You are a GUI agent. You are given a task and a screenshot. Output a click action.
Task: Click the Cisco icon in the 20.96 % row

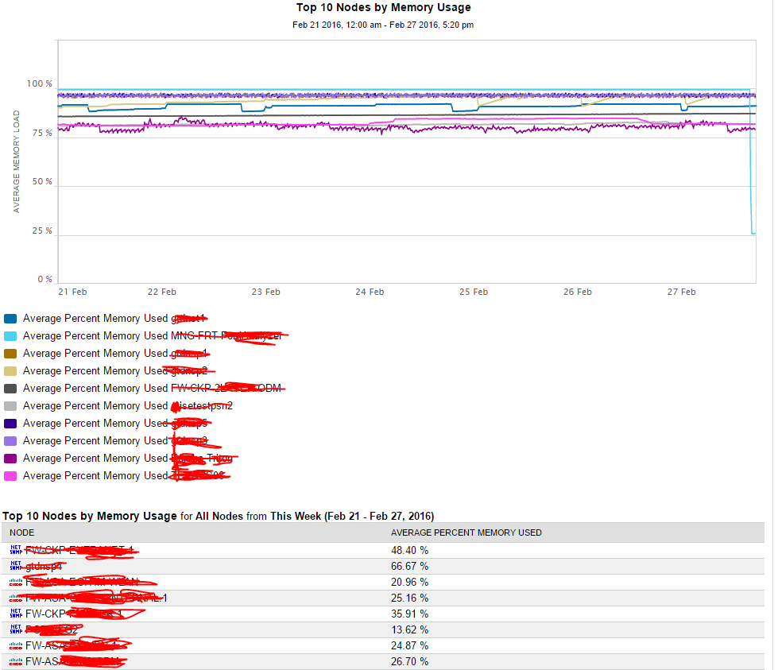[16, 582]
